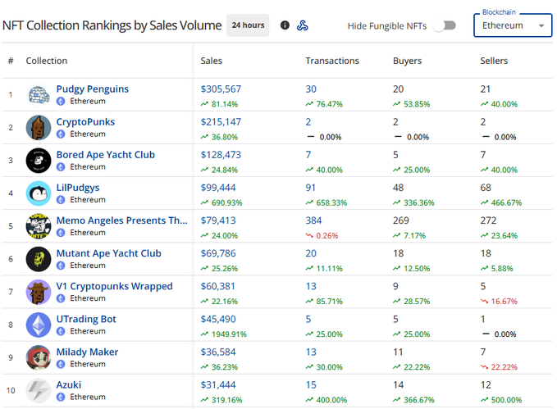
Task: Click the info icon next to 24 hours
Action: pos(285,25)
